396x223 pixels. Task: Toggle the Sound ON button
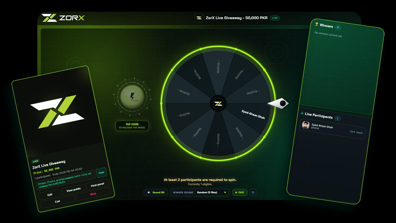(x=156, y=192)
